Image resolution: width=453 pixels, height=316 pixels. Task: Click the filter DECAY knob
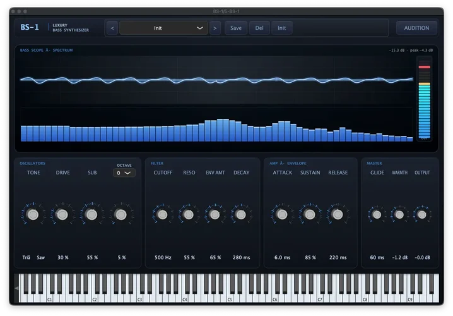point(241,214)
